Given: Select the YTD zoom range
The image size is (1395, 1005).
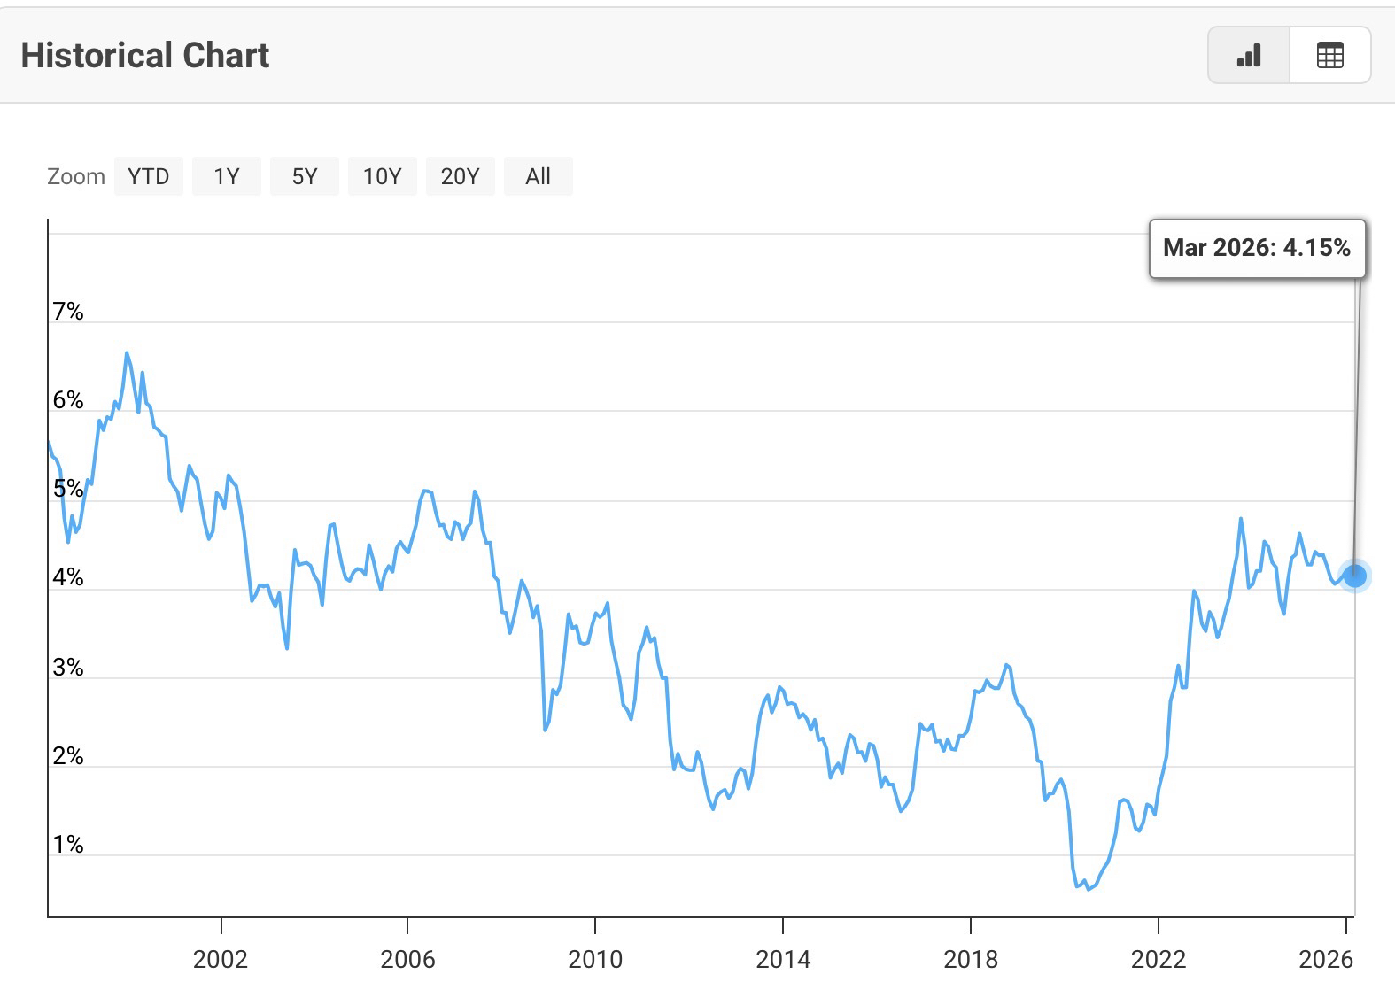Looking at the screenshot, I should coord(148,176).
